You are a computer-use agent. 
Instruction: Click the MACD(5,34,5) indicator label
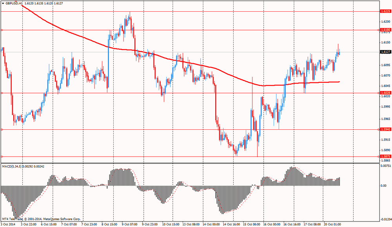[x=12, y=166]
